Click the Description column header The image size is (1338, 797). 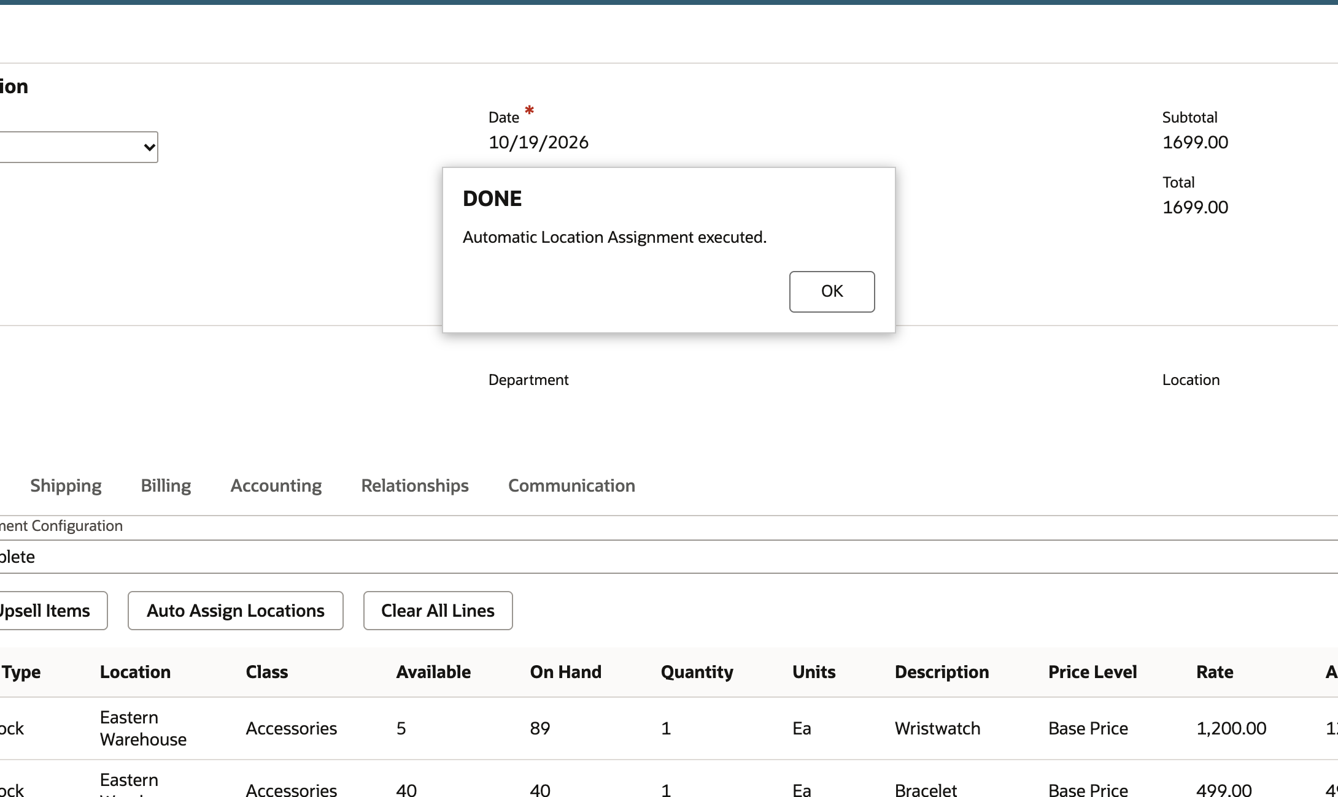942,672
